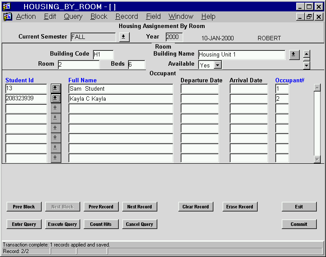
Task: Click the Next Record button
Action: (x=139, y=207)
